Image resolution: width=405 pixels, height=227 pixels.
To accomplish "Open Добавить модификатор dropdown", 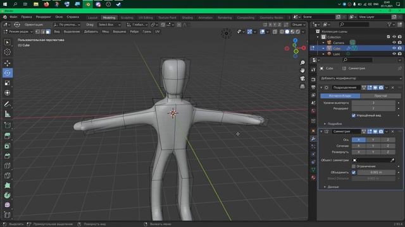I will point(361,78).
